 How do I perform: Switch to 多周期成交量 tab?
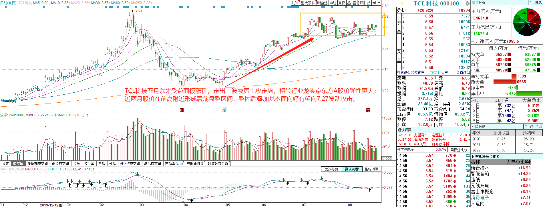click(37, 164)
